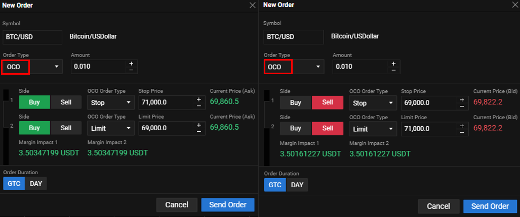Viewport: 520px width, 217px height.
Task: Click the BTC/USD symbol field in Sell dialog
Action: click(x=294, y=37)
